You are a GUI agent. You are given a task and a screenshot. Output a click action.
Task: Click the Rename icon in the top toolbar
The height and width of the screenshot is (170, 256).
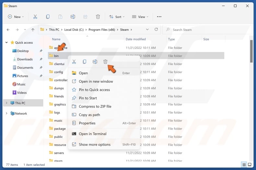point(73,17)
